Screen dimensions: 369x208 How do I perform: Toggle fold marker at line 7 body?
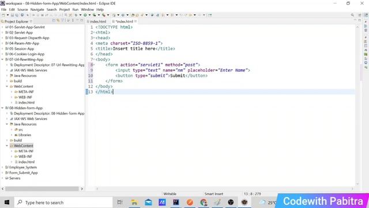click(x=94, y=60)
